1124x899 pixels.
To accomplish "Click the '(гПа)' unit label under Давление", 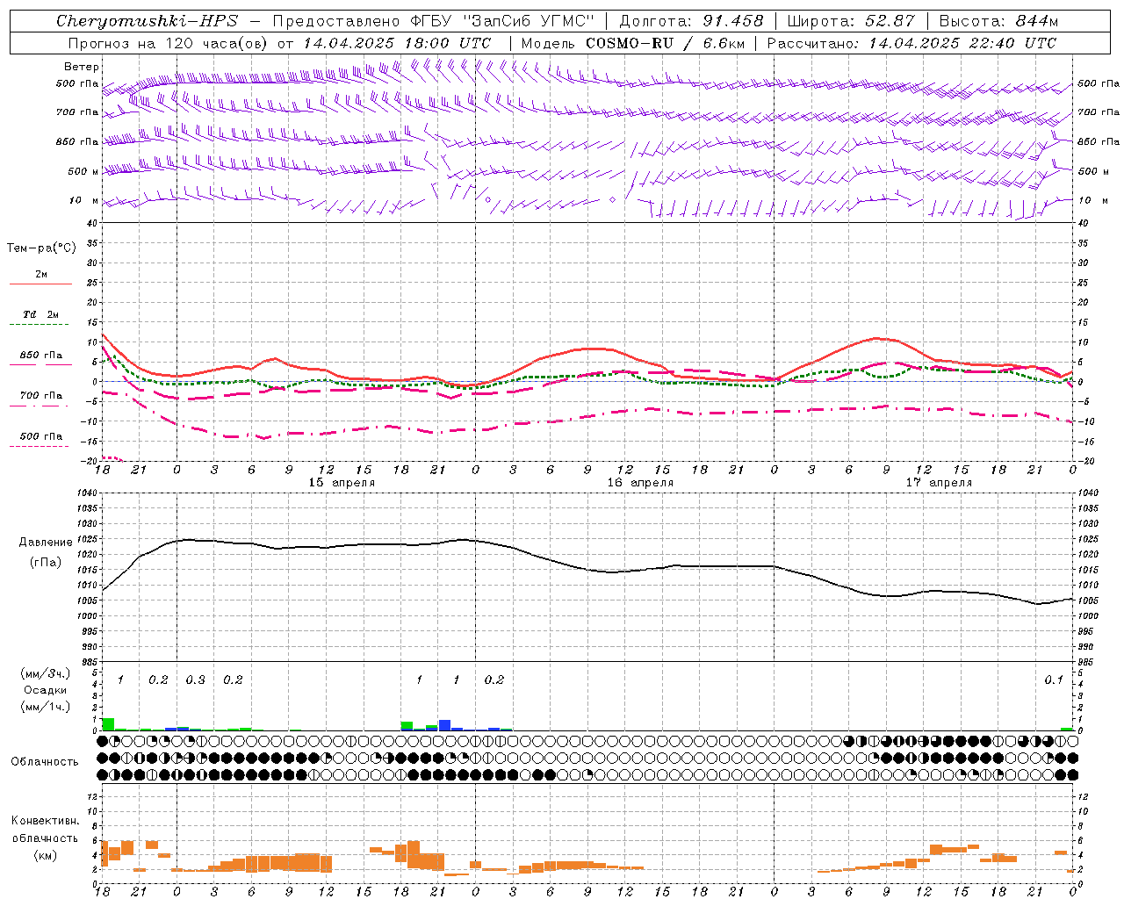I will [44, 563].
